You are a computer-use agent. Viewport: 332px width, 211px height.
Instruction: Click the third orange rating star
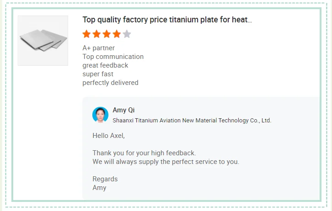coord(107,34)
